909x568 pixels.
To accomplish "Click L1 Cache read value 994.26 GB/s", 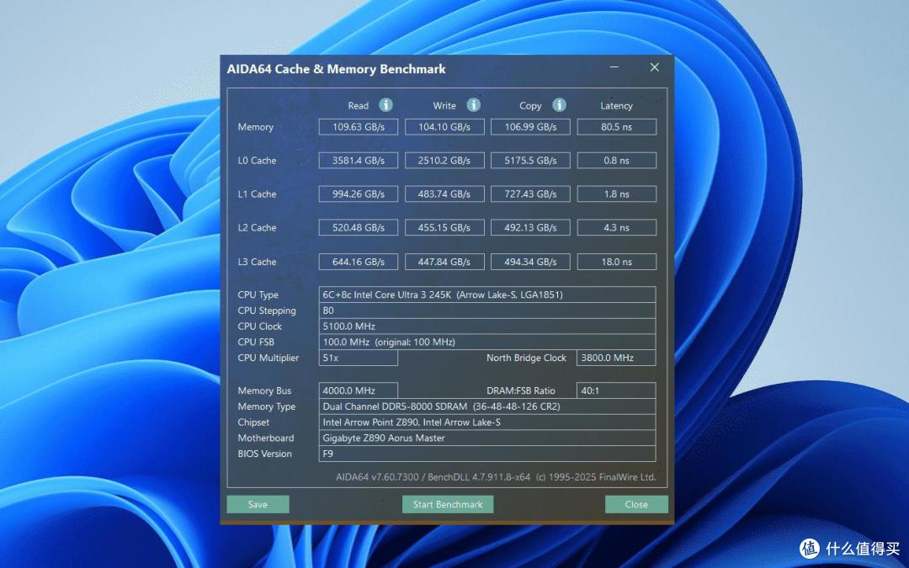I will pyautogui.click(x=359, y=194).
